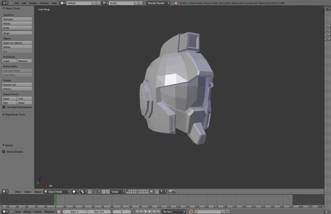Toggle snap during transform magnet
This screenshot has height=214, width=331.
157,192
